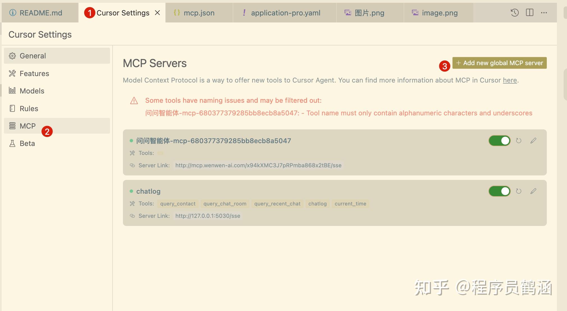This screenshot has height=311, width=567.
Task: Switch to the mcp.json tab
Action: [199, 13]
